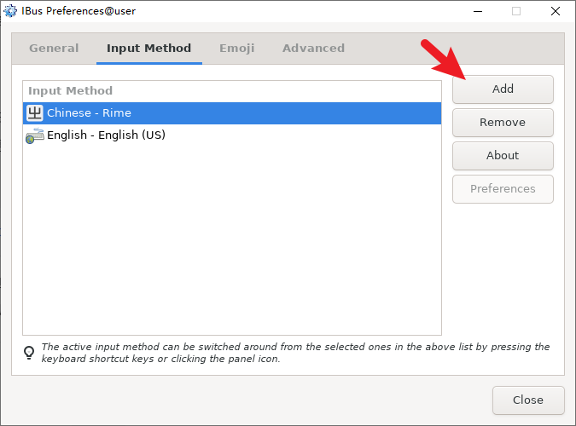
Task: Click the lightbulb hint icon
Action: pos(29,353)
